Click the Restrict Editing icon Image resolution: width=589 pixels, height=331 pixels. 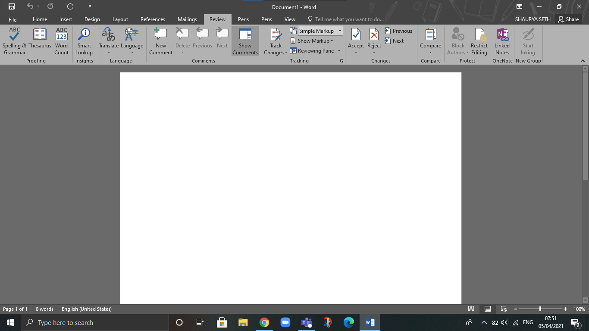coord(479,41)
